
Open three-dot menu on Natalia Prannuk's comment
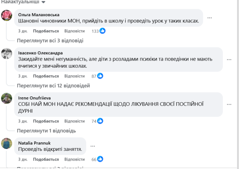(92, 146)
